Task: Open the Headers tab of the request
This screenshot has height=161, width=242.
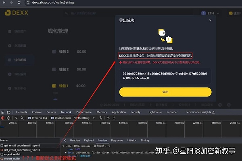Action: 75,140
